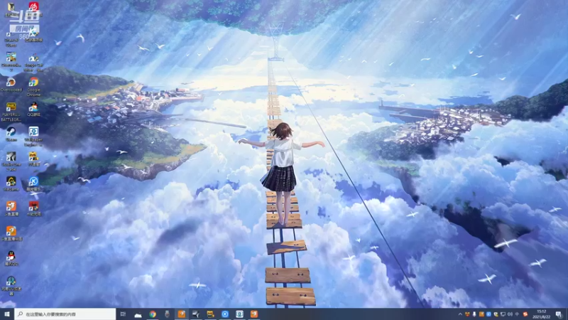Open the Overcooked 2 desktop shortcut
The image size is (568, 320).
11,61
